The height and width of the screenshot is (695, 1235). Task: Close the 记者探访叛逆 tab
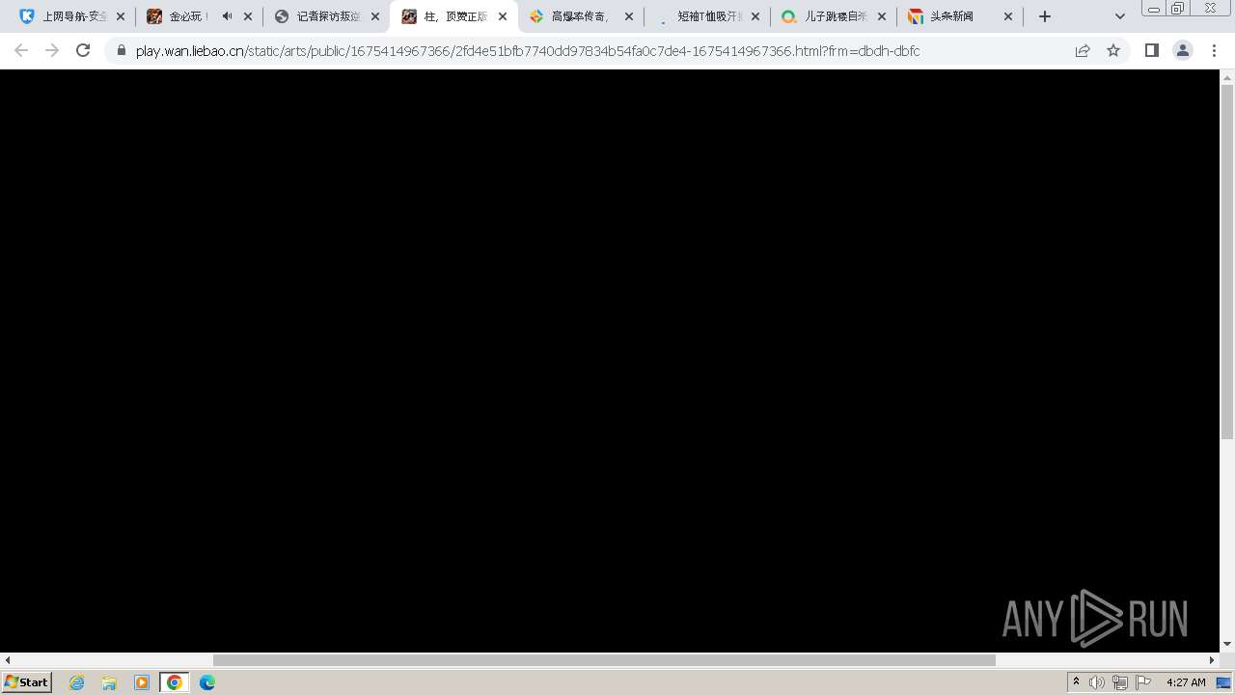375,16
